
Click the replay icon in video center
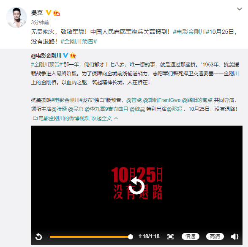(x=136, y=186)
